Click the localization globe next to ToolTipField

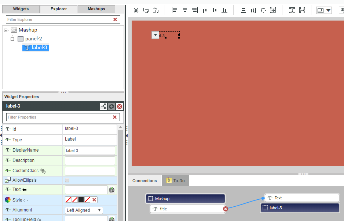point(112,219)
